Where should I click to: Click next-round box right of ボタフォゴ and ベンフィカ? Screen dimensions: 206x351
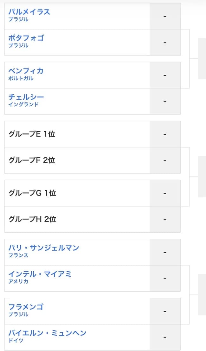pos(202,59)
